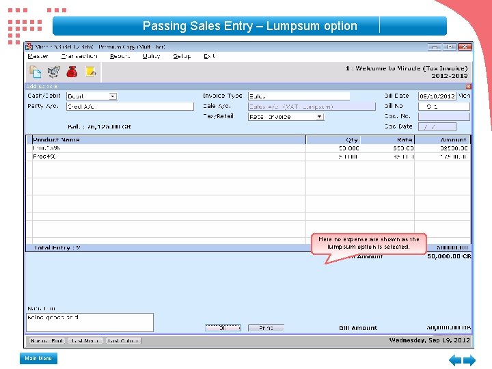The width and height of the screenshot is (492, 369).
Task: Click the OK button
Action: point(223,328)
